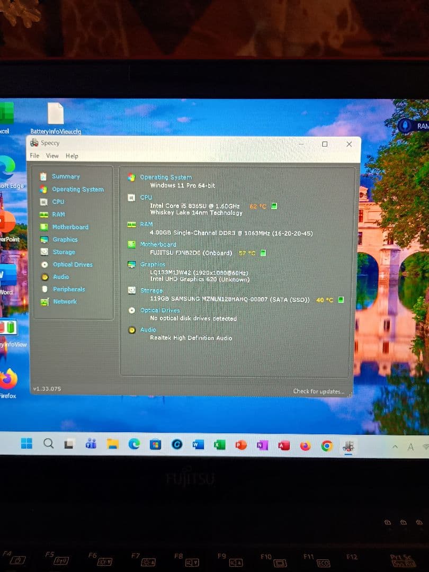Open Operating System in the Speccy sidebar
429x572 pixels.
[x=78, y=189]
